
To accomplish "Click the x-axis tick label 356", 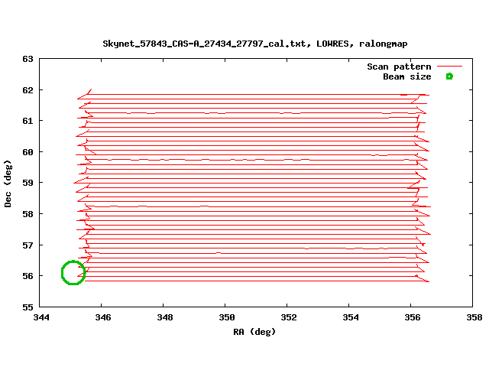I will click(x=413, y=317).
